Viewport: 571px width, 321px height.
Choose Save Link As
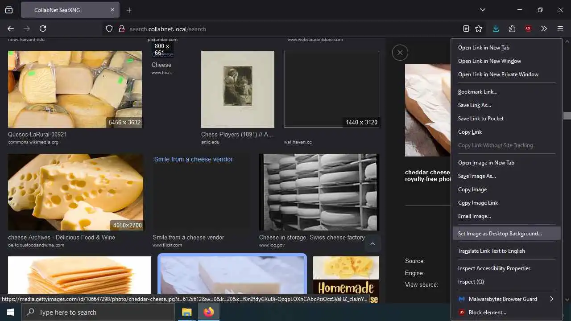pyautogui.click(x=507, y=105)
